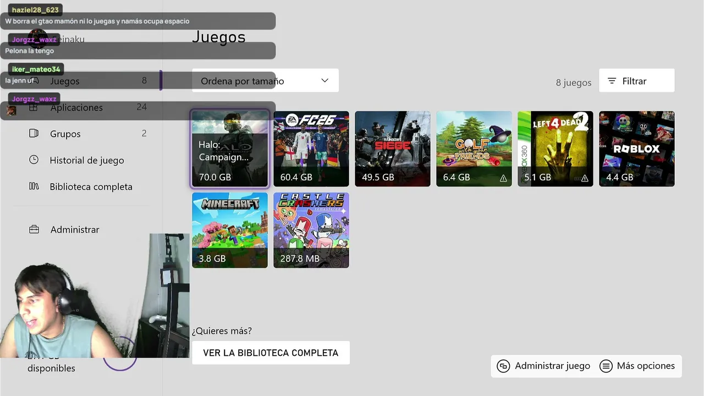Click the Grupos count '2'
This screenshot has width=704, height=396.
click(144, 133)
